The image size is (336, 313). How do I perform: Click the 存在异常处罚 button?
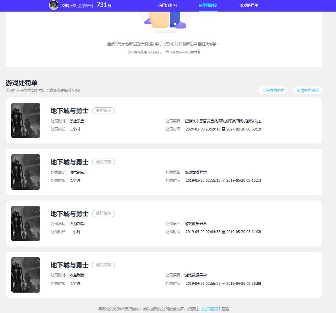point(273,90)
